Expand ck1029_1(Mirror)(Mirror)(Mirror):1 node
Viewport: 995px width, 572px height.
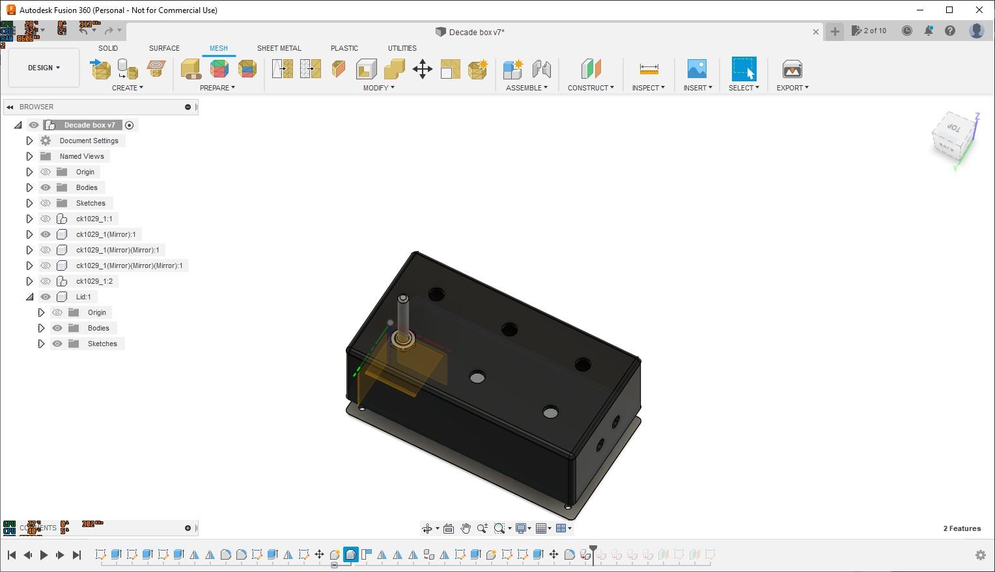pos(29,266)
